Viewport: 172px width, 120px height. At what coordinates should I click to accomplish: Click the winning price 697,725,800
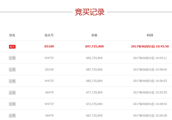94,46
